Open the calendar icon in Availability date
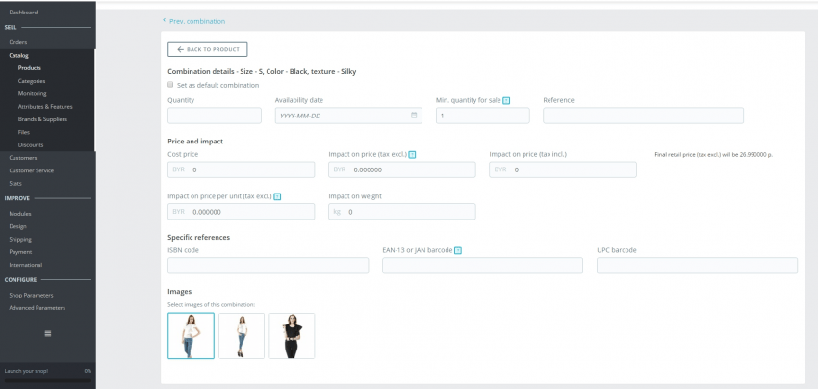Screen dimensions: 818x389 414,116
